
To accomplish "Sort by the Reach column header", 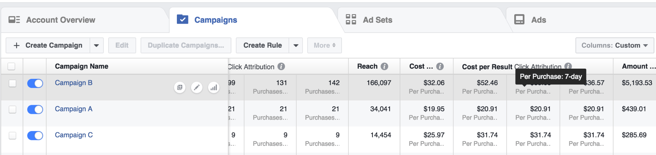I will (x=367, y=66).
